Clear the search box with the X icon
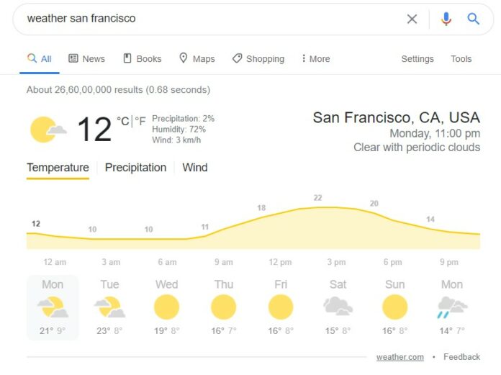Viewport: 501px width, 375px height. coord(412,19)
